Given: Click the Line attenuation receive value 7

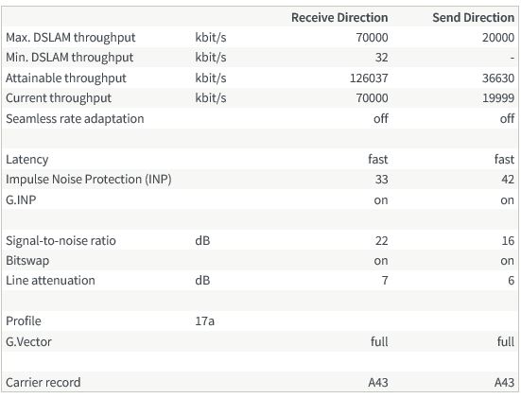Looking at the screenshot, I should point(385,281).
